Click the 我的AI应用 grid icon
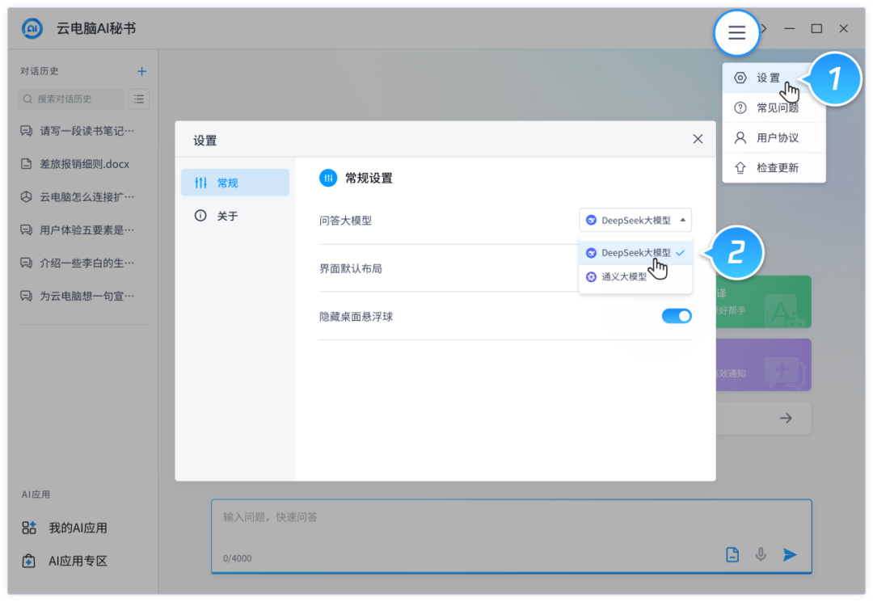 (x=29, y=528)
